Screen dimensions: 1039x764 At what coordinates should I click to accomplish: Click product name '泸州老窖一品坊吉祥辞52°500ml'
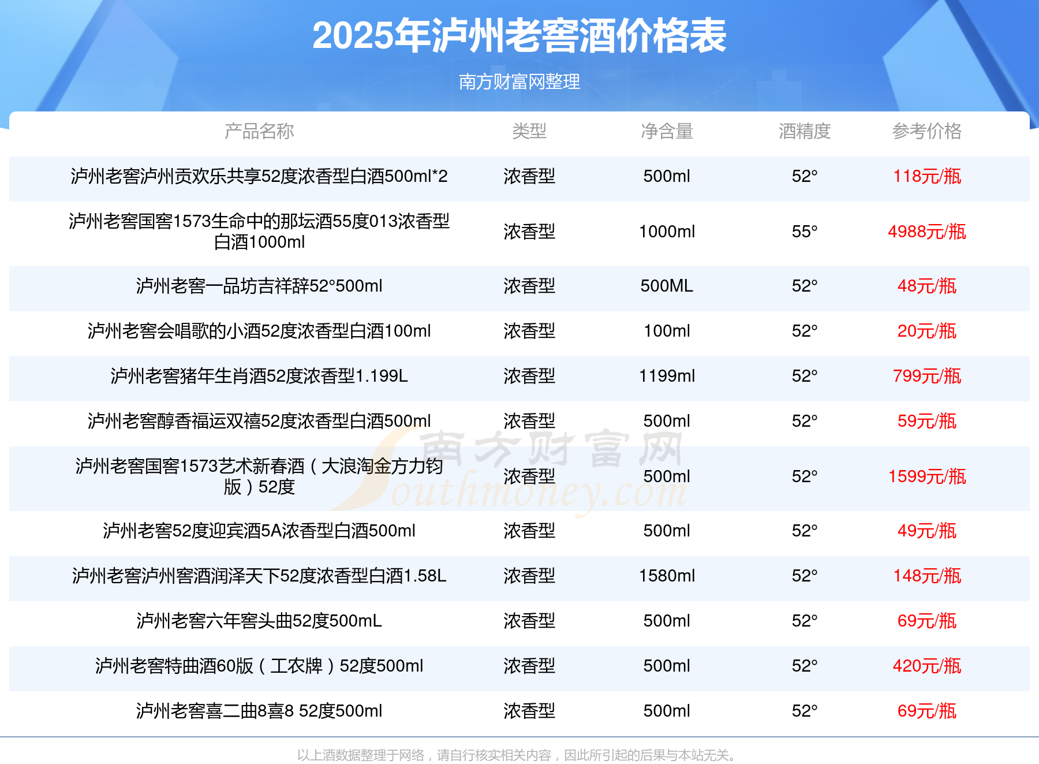click(x=259, y=286)
